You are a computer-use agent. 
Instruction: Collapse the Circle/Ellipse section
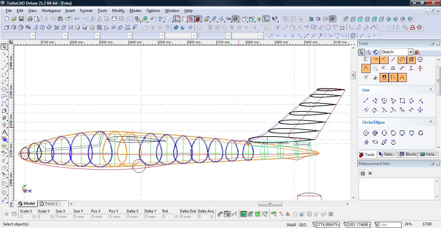431,122
